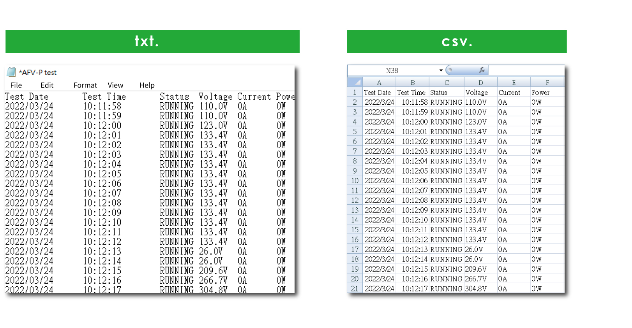Open the Edit menu in Notepad
Screen dimensions: 632x328
click(x=47, y=85)
